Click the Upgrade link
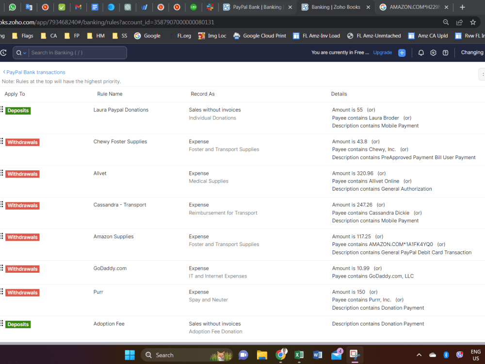485x364 pixels. [x=382, y=52]
